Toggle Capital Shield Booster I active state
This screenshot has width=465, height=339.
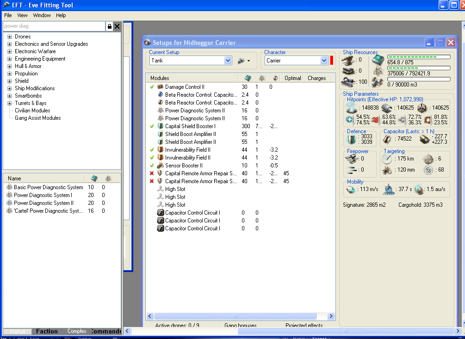[152, 126]
